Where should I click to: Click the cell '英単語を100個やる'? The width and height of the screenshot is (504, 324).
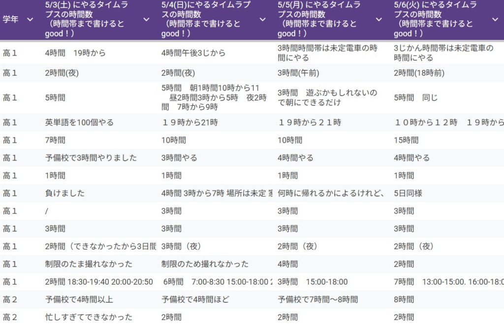pos(79,122)
